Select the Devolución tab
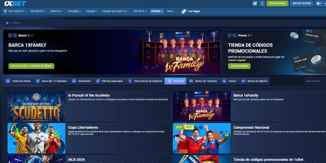The height and width of the screenshot is (163, 326). (81, 81)
